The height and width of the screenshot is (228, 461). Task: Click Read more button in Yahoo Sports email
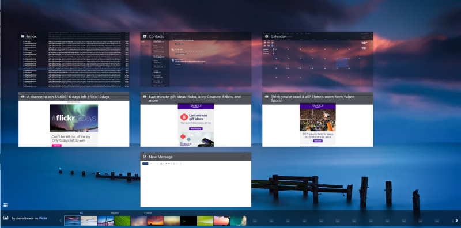click(x=318, y=140)
